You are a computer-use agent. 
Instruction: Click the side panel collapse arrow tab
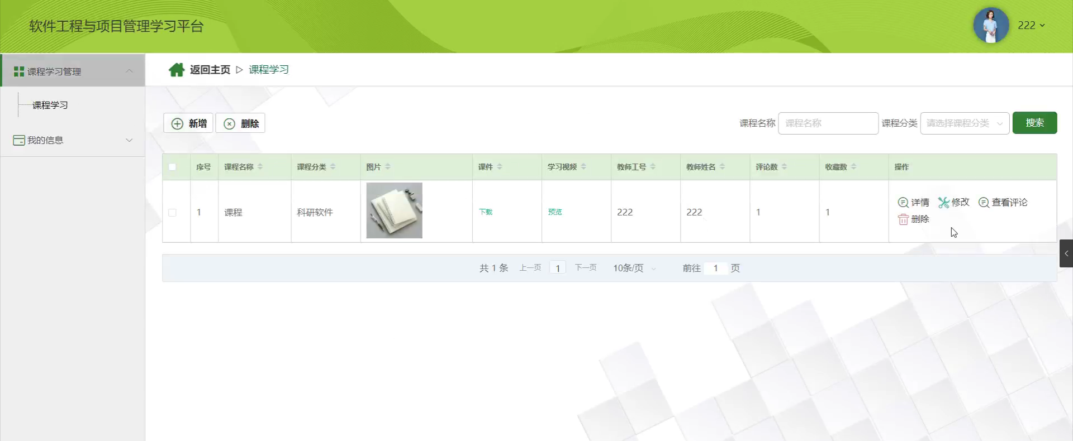tap(1066, 253)
